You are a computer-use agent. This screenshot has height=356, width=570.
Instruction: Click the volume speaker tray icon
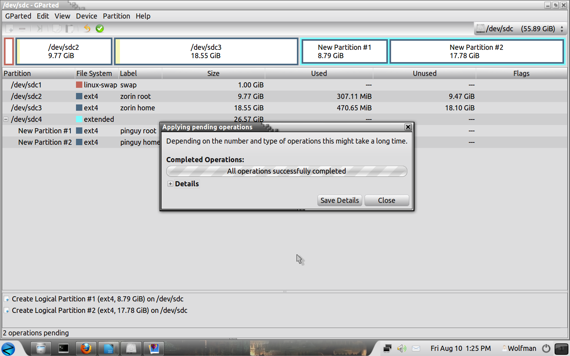tap(401, 348)
